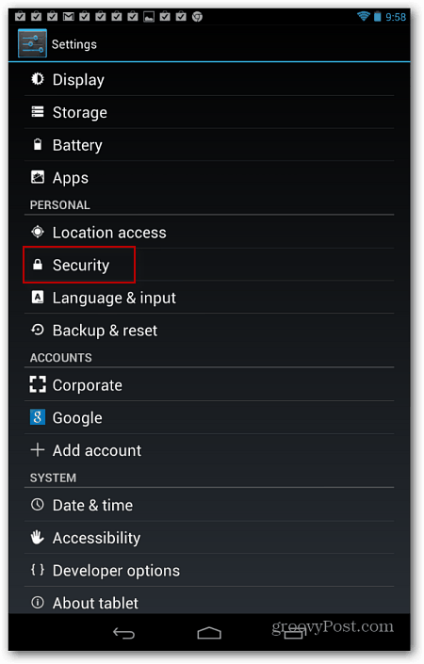This screenshot has width=424, height=664.
Task: Tap the Location access target icon
Action: pos(38,232)
